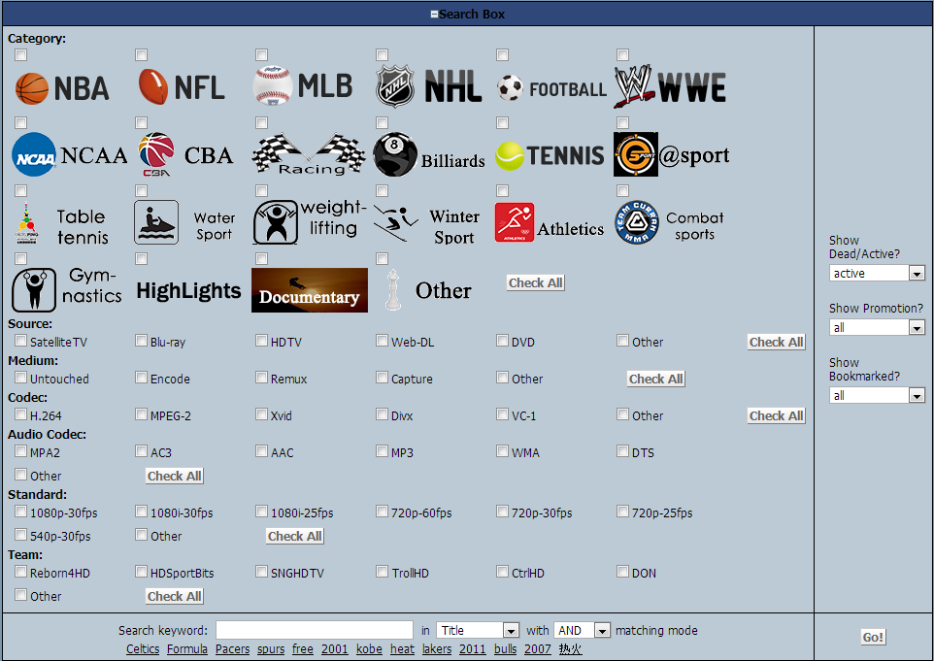Click Check All in Codec row
Image resolution: width=934 pixels, height=661 pixels.
[x=776, y=415]
